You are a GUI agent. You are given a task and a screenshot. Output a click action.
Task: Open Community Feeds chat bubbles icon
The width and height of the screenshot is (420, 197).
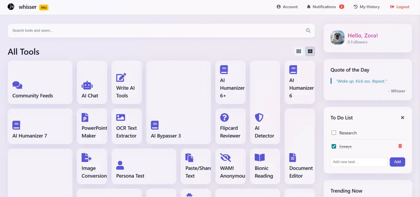[x=17, y=85]
